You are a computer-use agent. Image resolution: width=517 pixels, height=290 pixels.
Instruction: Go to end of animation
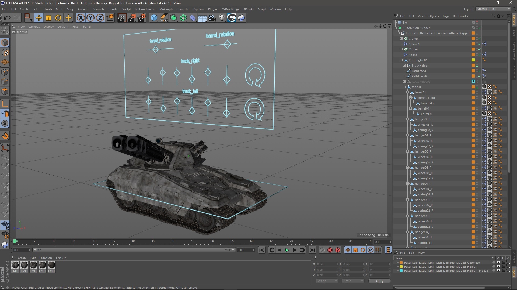coord(312,250)
